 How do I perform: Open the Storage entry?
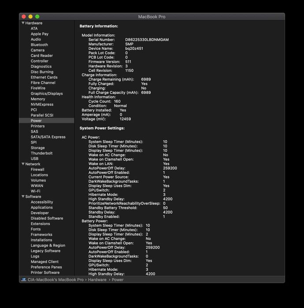click(38, 148)
